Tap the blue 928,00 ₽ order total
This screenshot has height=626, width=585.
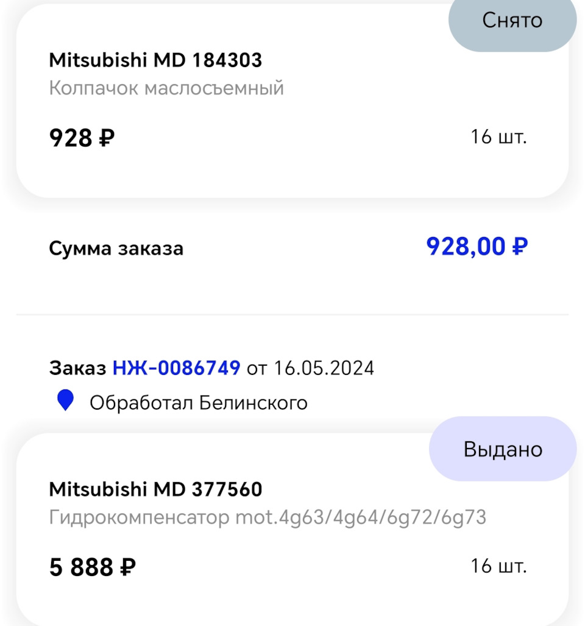point(477,246)
